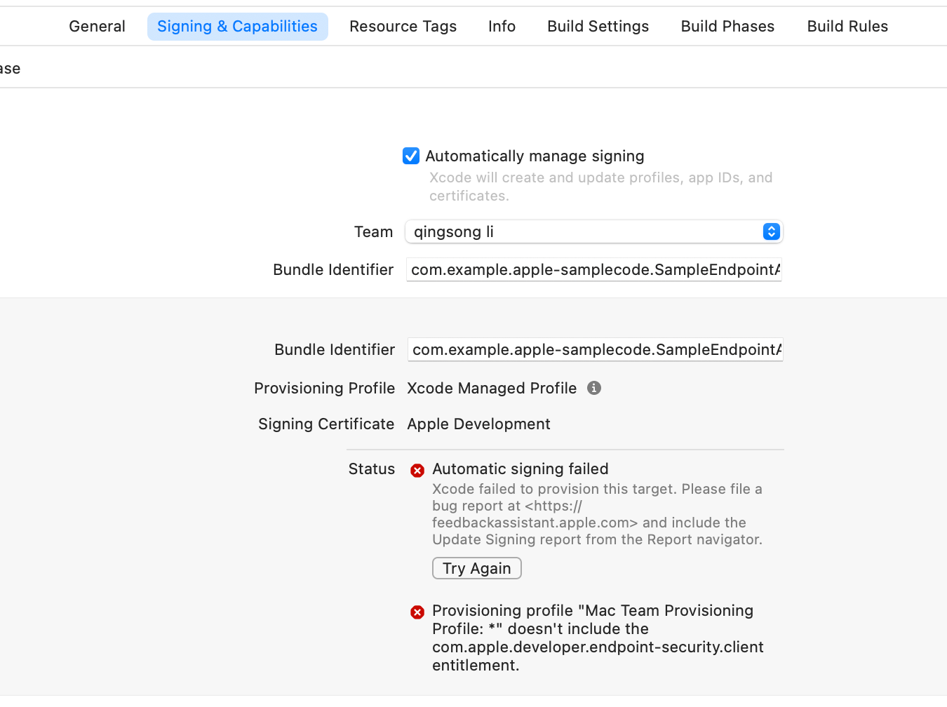Toggle the Automatically manage signing checkbox

411,156
